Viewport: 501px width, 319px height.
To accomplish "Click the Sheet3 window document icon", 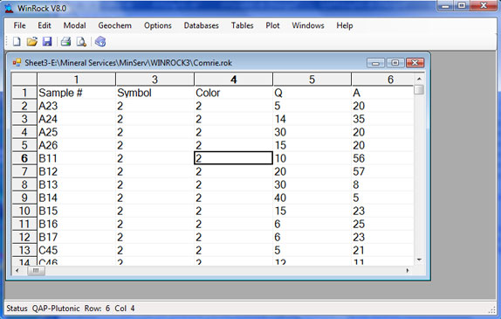I will click(17, 63).
